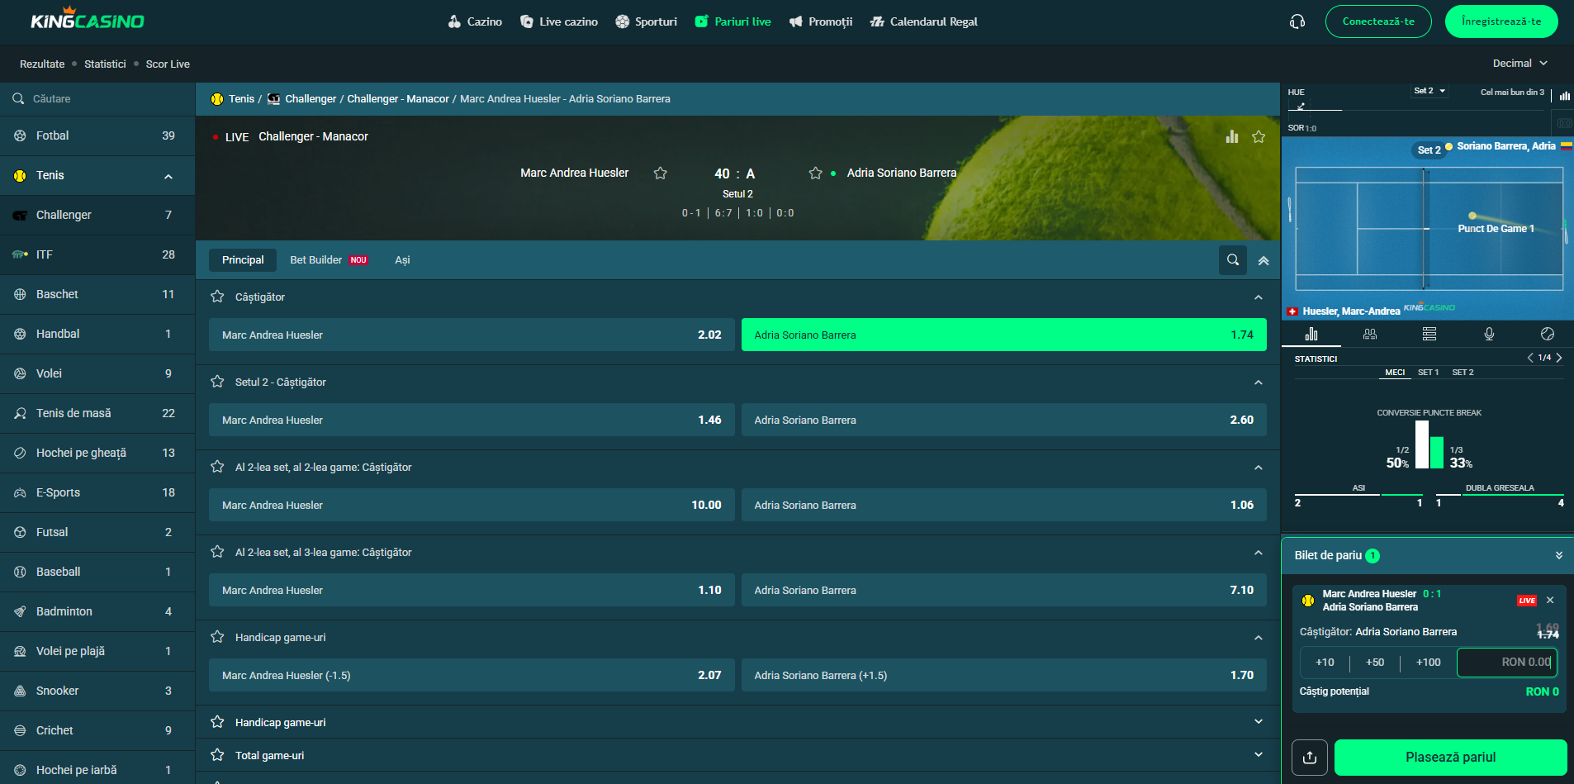The height and width of the screenshot is (784, 1574).
Task: Open Challenger category in sidebar
Action: (x=97, y=215)
